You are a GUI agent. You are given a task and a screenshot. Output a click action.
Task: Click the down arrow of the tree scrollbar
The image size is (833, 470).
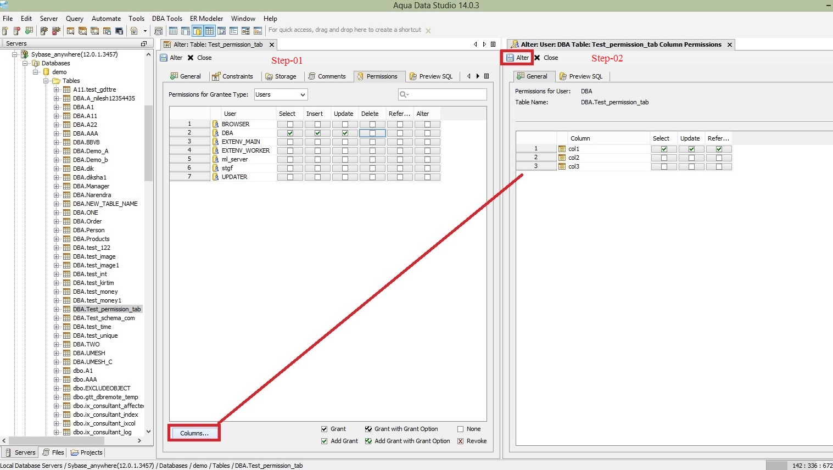tap(148, 432)
